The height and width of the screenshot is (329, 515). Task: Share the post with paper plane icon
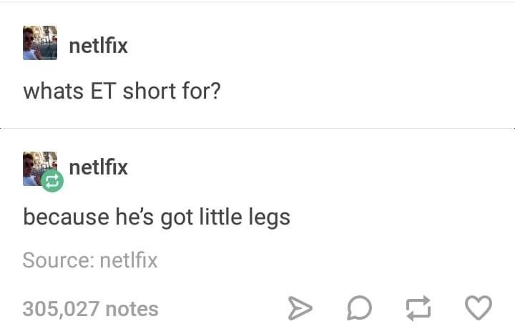click(x=300, y=308)
